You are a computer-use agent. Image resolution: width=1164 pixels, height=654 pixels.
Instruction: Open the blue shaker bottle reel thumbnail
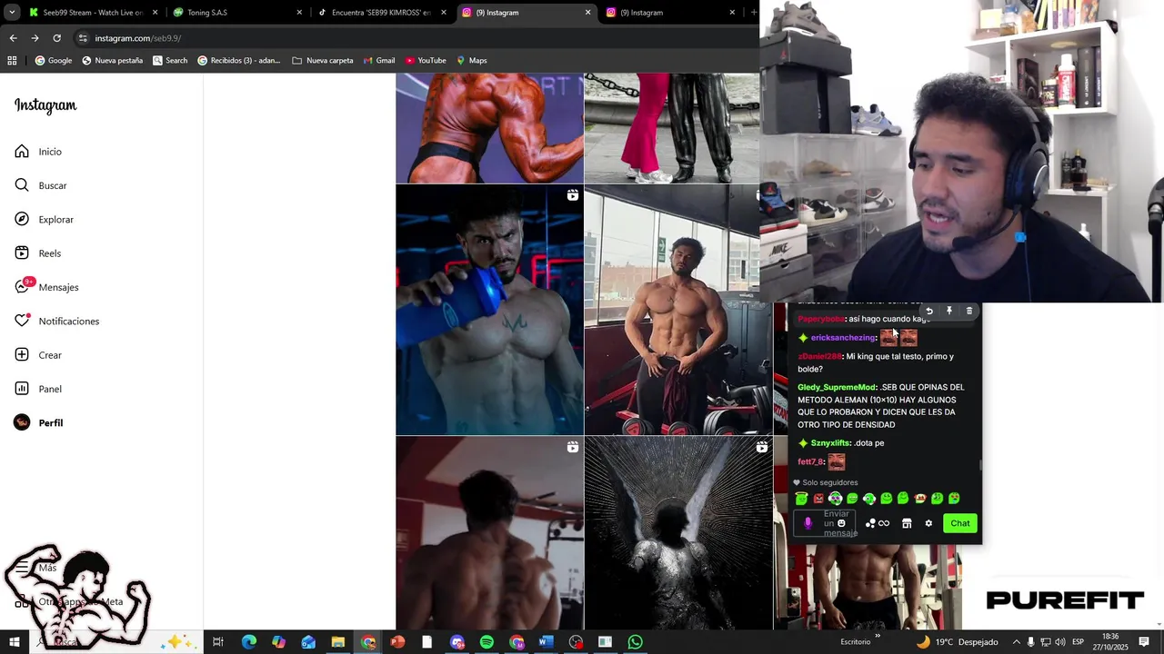[489, 311]
